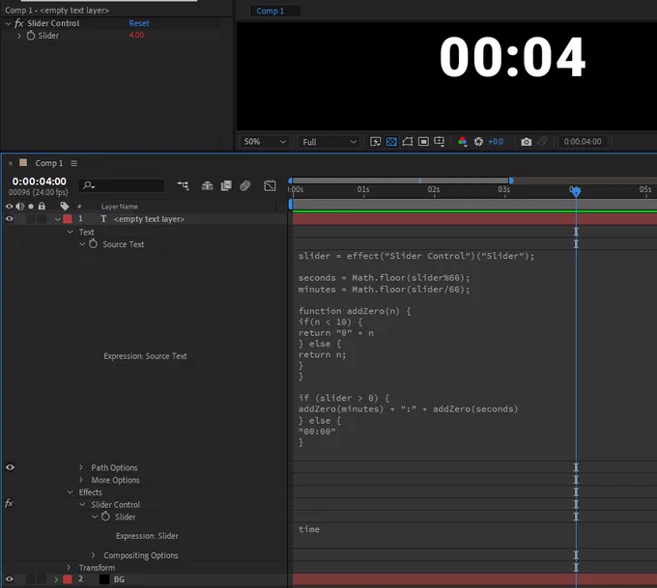Viewport: 657px width, 588px height.
Task: Expand the Transform group
Action: (x=69, y=567)
